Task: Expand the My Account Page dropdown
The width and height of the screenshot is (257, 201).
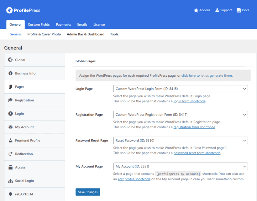Action: (180, 167)
